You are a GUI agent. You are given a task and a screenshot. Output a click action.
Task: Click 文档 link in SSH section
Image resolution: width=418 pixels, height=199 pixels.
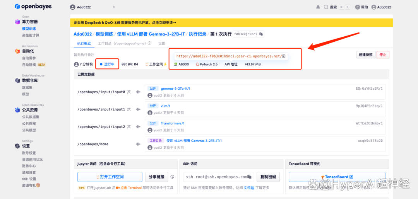249,188
